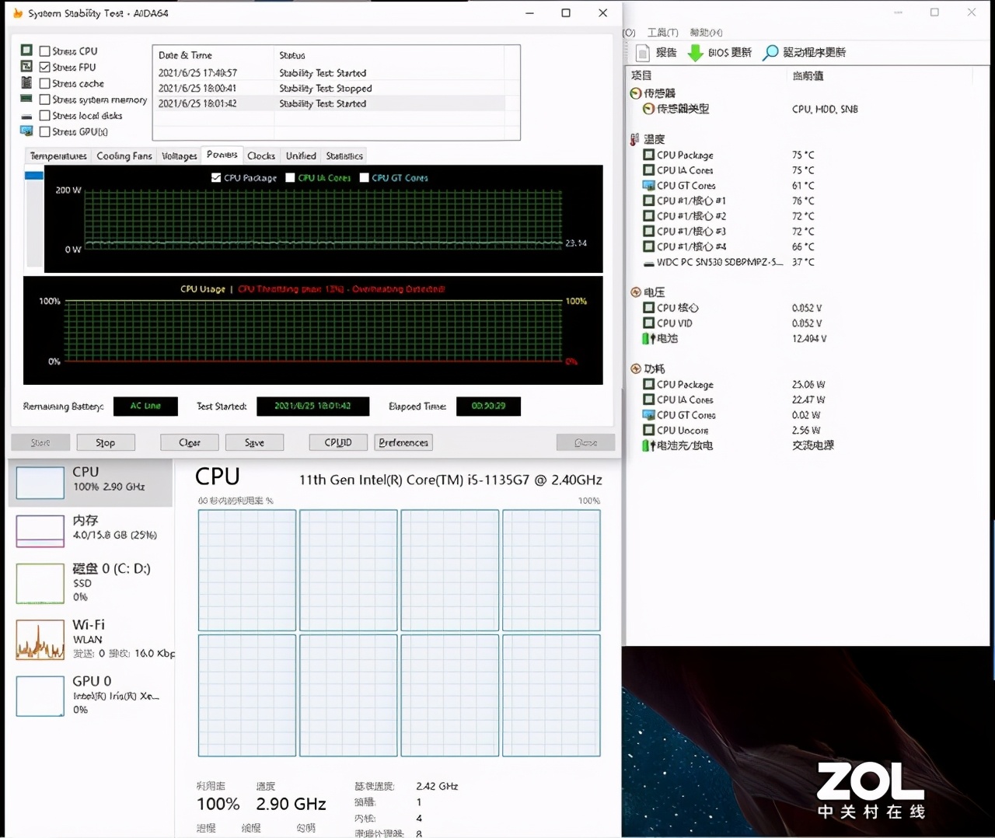995x838 pixels.
Task: Open the Tools menu in the sensor window
Action: [x=662, y=33]
